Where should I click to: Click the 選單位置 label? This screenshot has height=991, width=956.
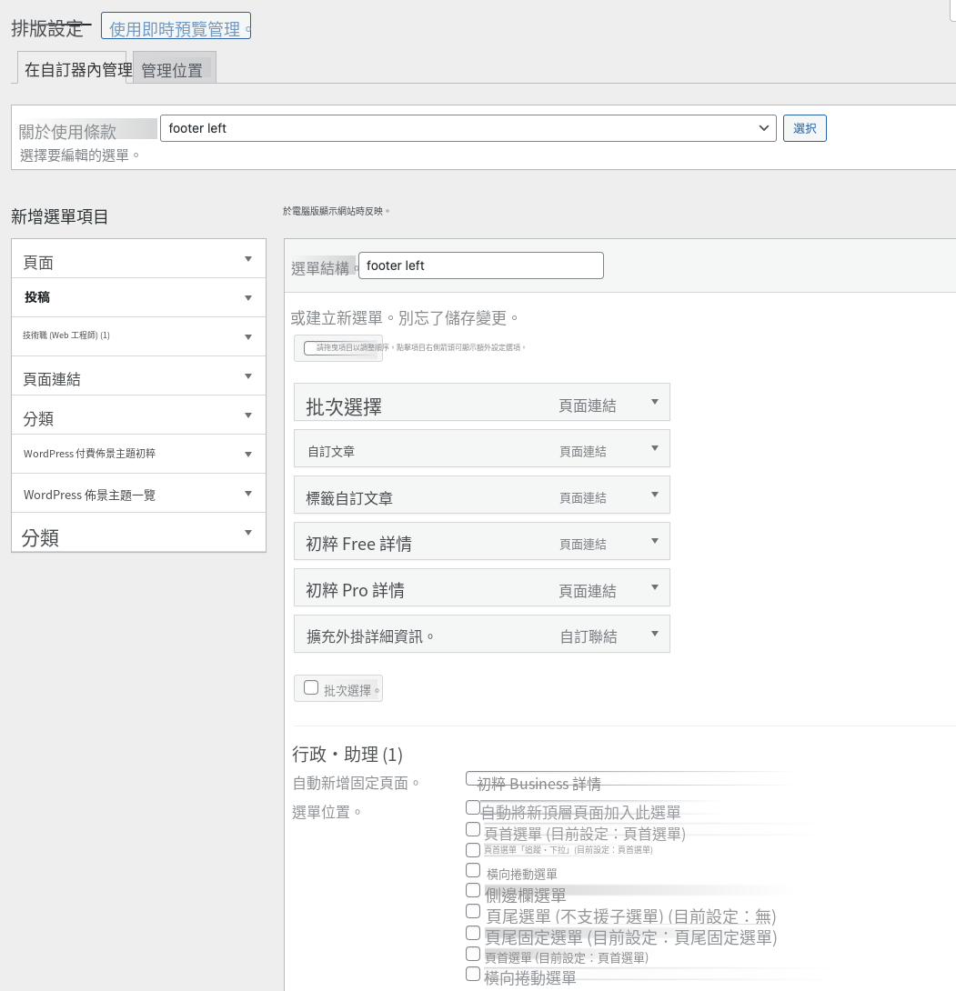(326, 812)
